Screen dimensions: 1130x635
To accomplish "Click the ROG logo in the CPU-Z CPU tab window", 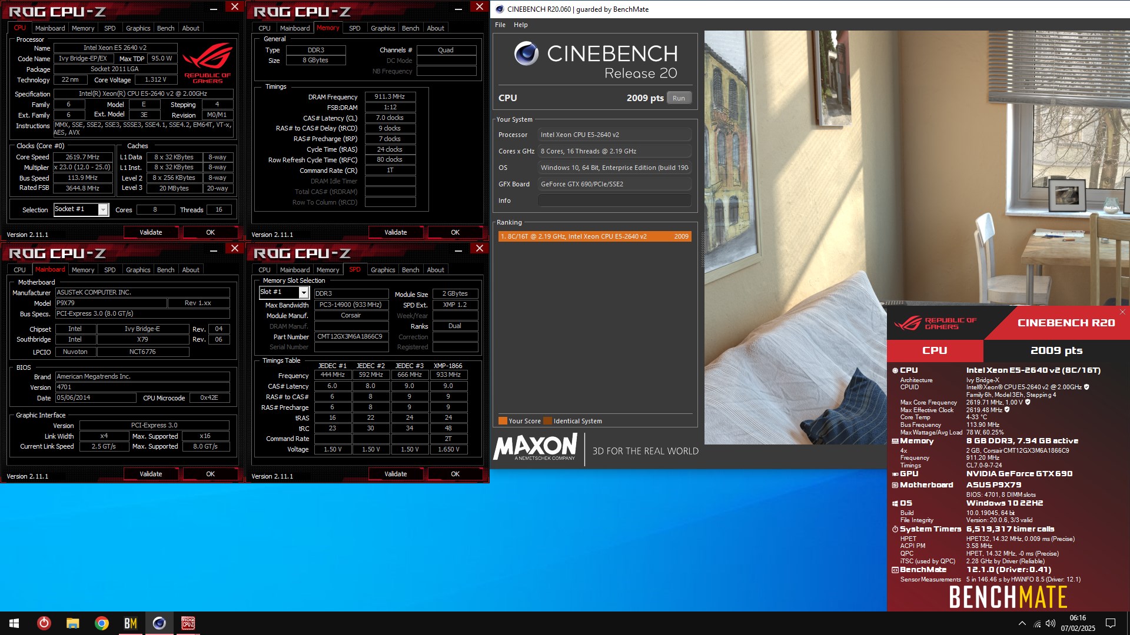I will point(208,63).
